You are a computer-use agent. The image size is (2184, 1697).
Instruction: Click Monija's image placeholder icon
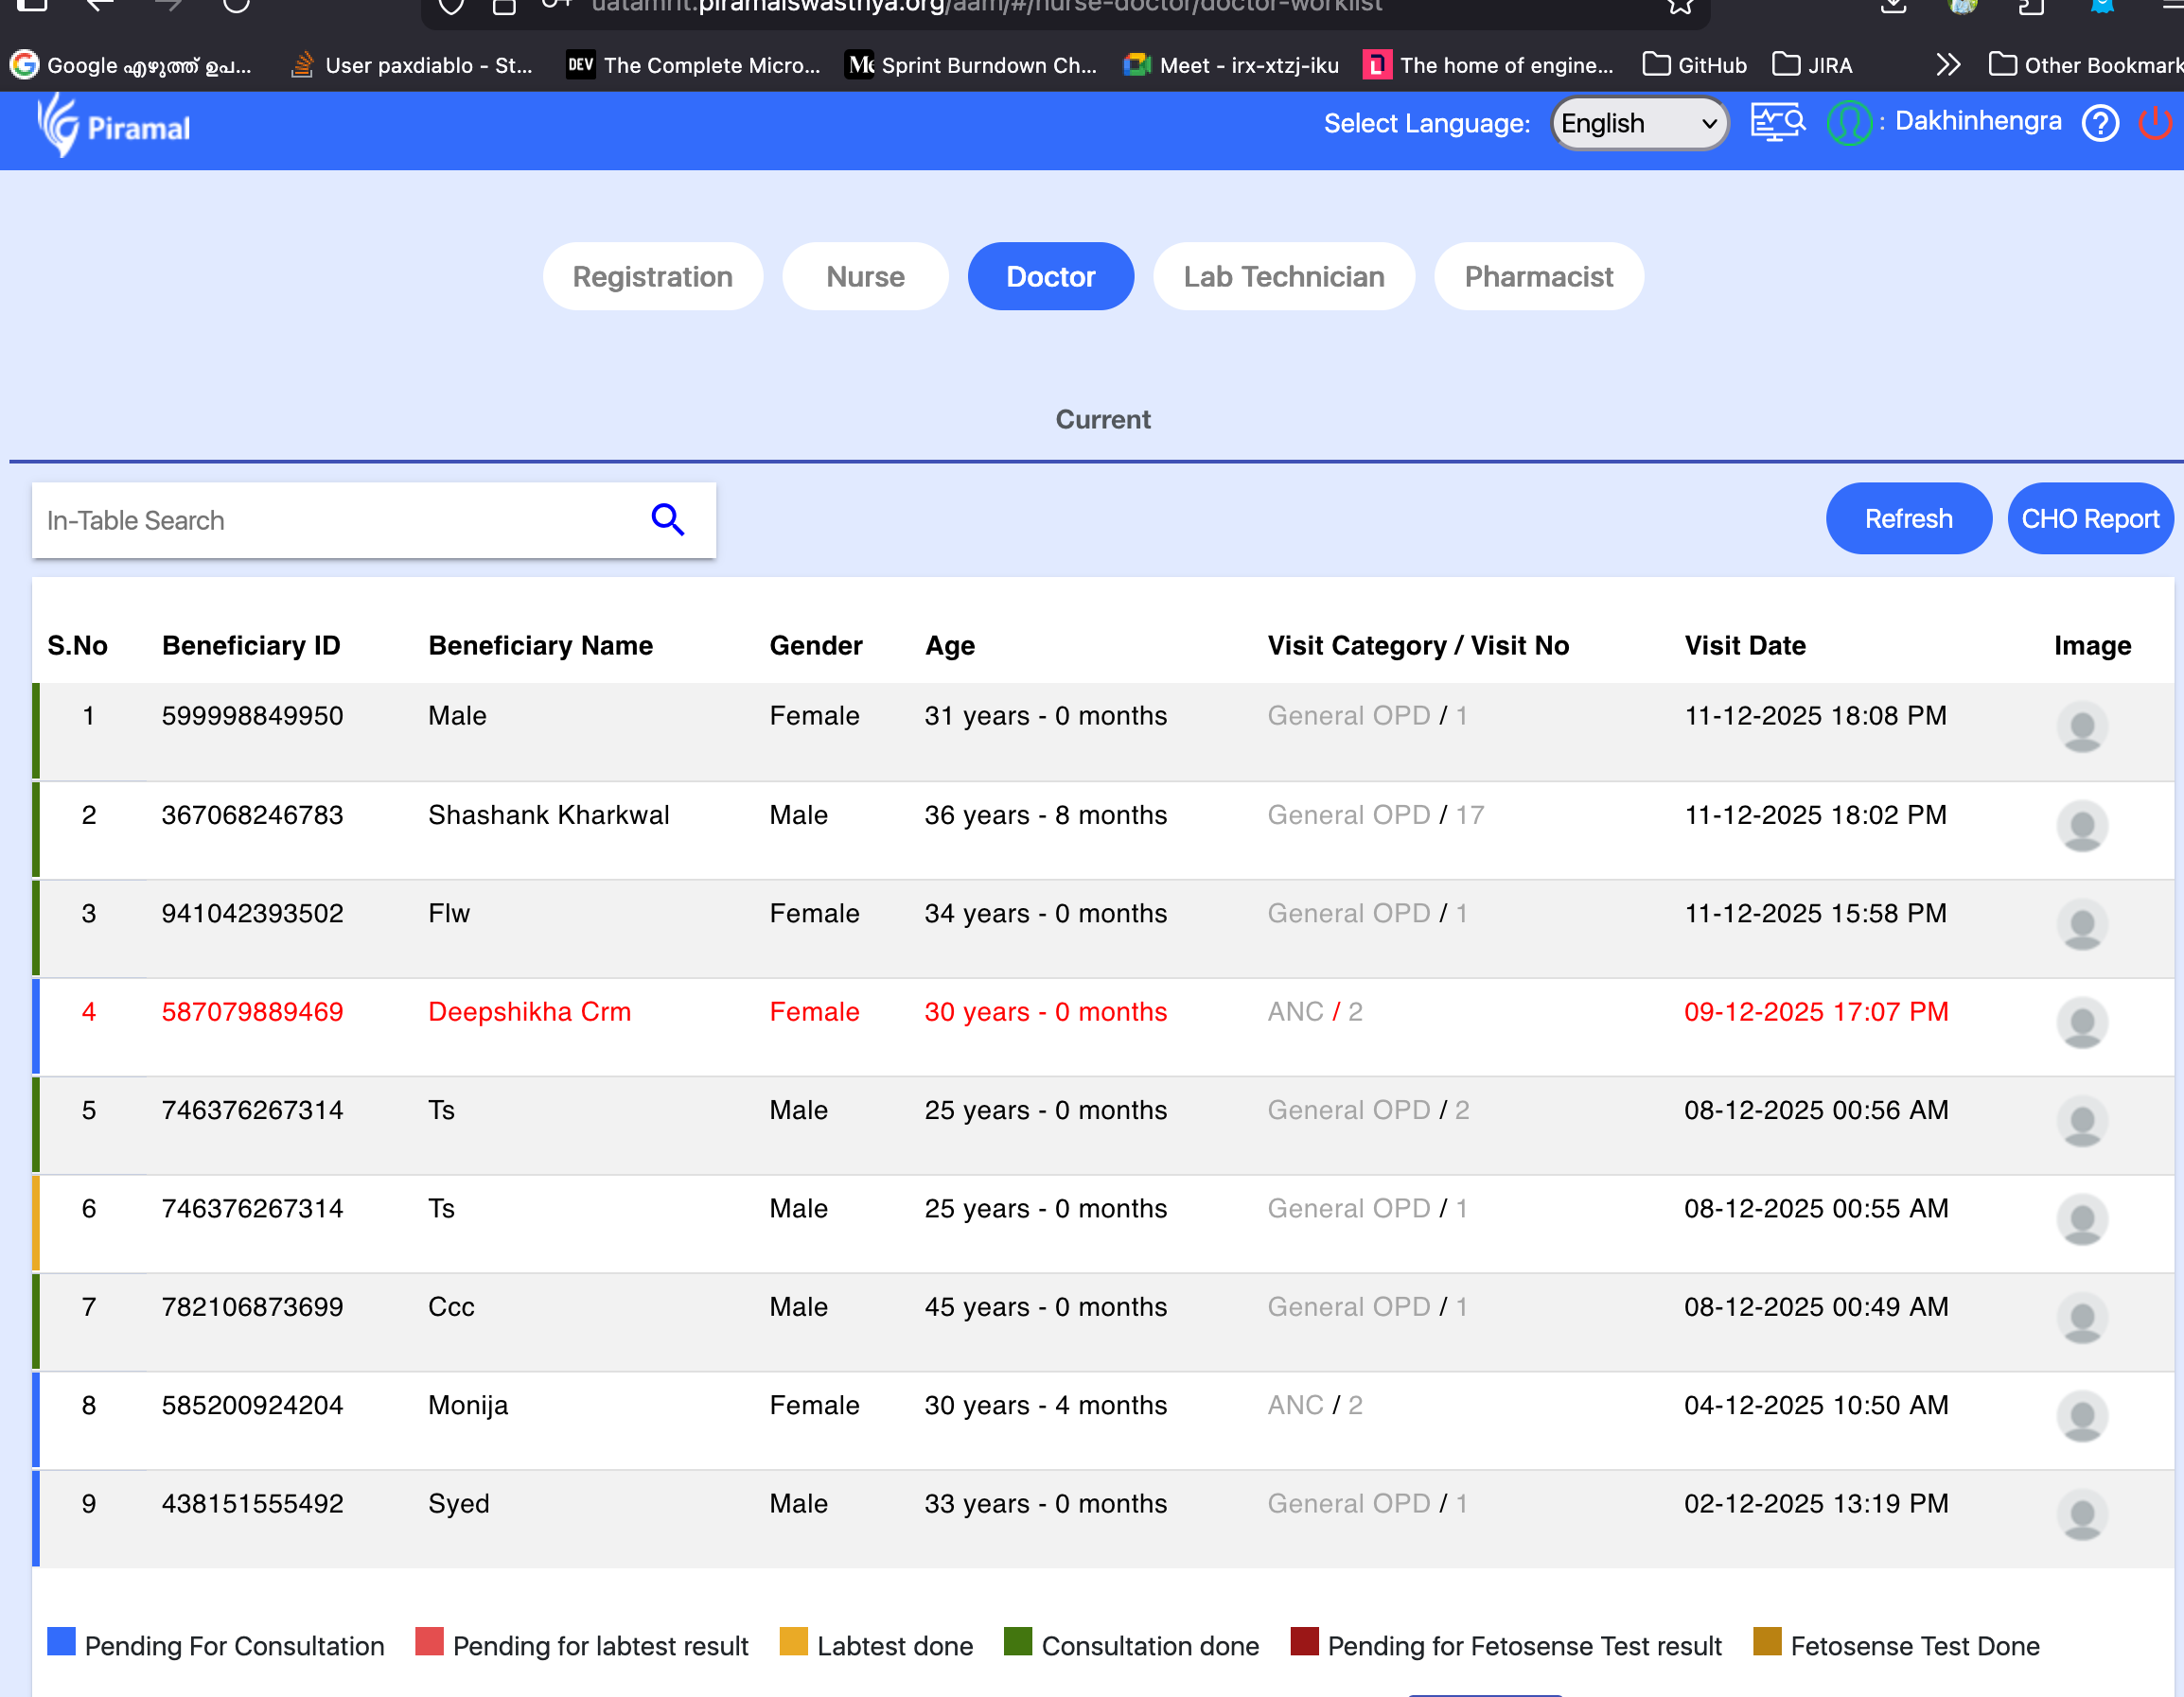(x=2081, y=1416)
